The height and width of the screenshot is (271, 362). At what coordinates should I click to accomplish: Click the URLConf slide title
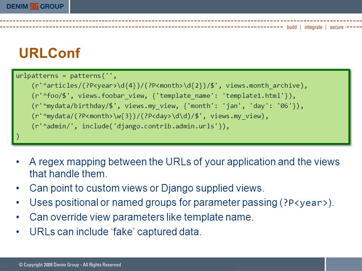tap(50, 53)
